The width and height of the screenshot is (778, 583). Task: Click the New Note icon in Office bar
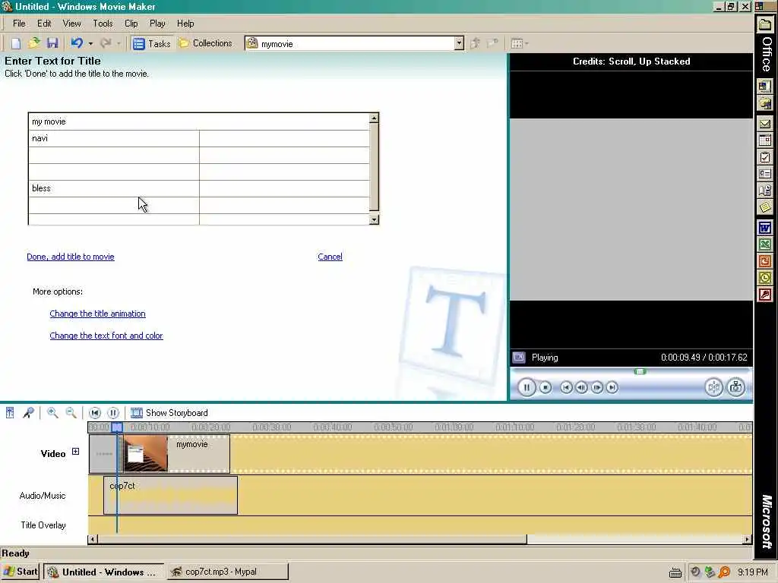764,206
